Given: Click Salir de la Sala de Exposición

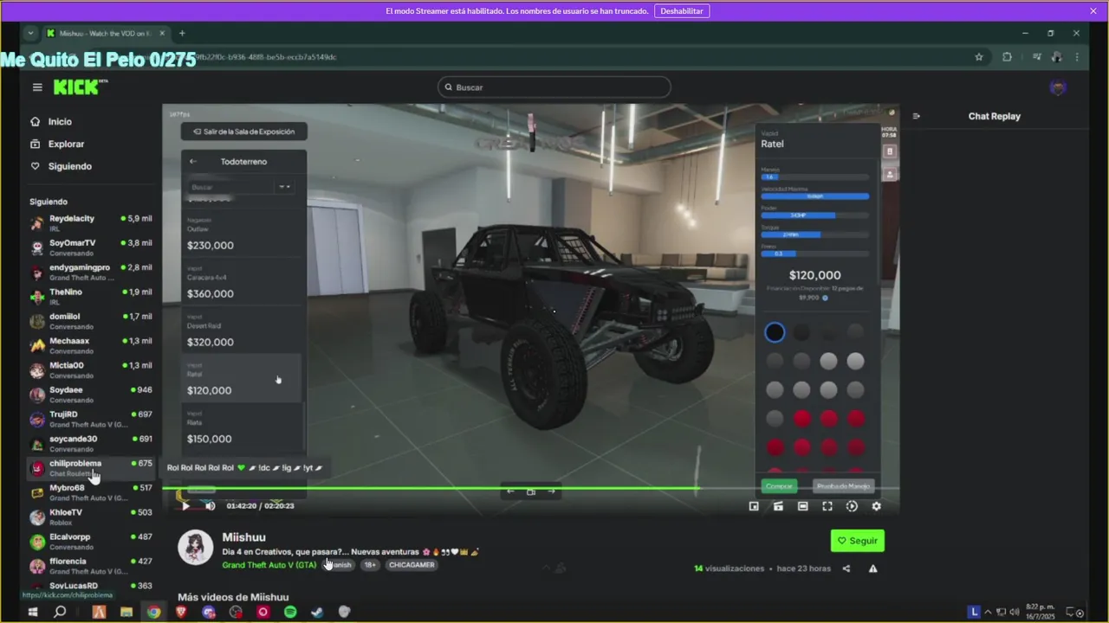Looking at the screenshot, I should (x=243, y=132).
